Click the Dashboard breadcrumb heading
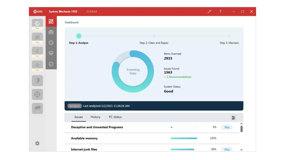 tap(72, 22)
